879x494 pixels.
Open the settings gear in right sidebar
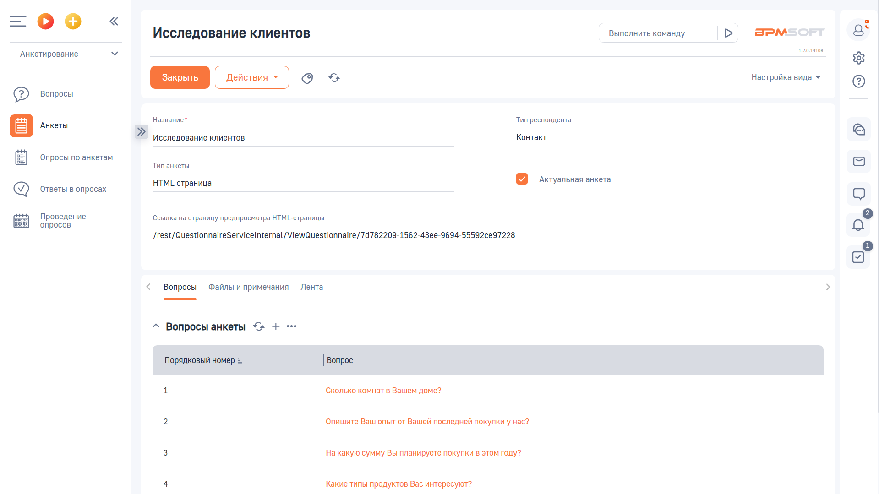click(x=858, y=58)
